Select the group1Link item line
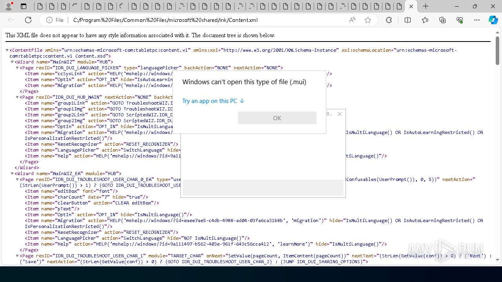The height and width of the screenshot is (282, 502). 99,103
